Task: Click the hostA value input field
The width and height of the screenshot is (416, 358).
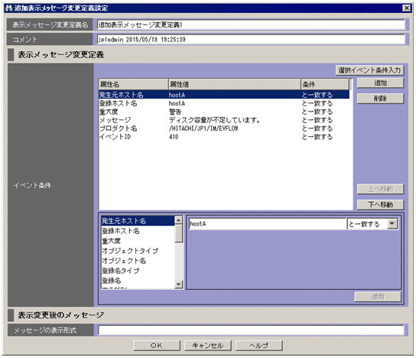Action: (268, 223)
